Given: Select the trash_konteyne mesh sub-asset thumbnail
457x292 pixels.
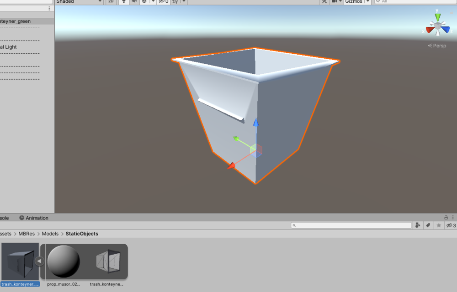Looking at the screenshot, I should point(108,261).
